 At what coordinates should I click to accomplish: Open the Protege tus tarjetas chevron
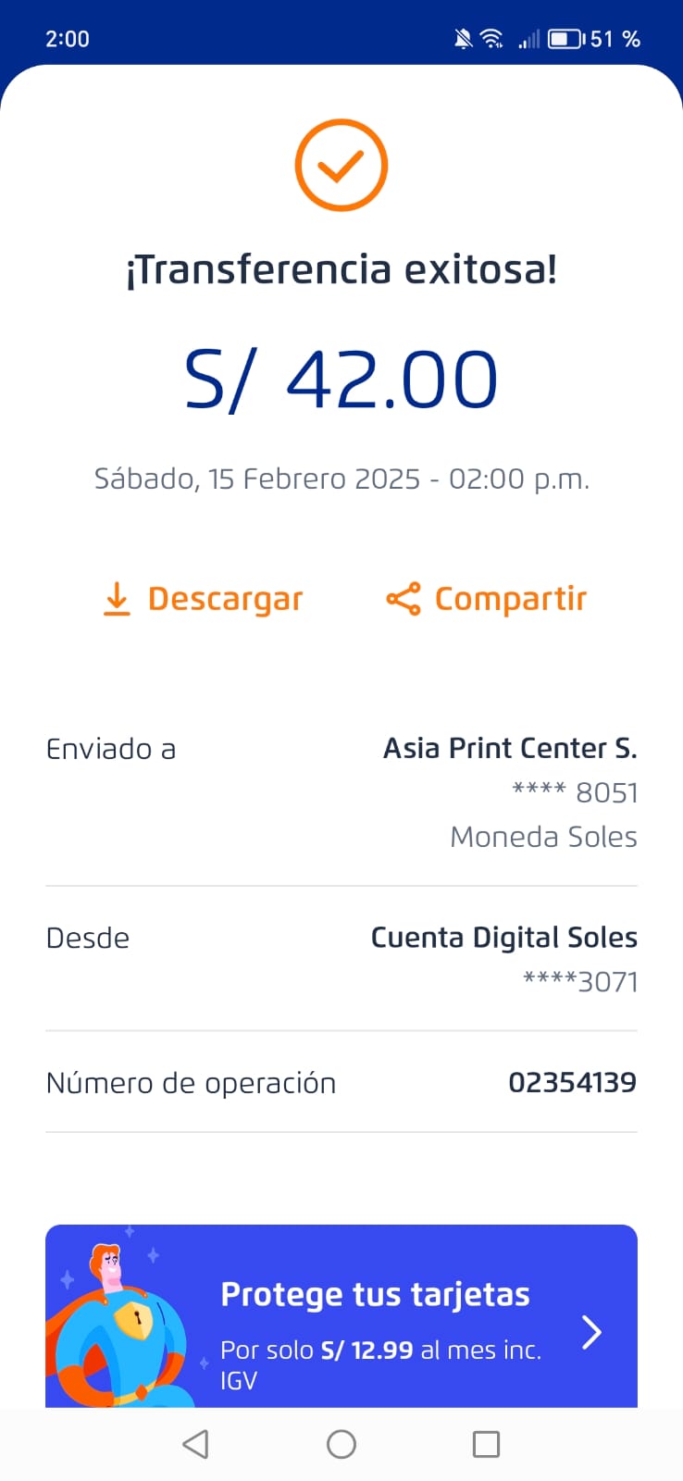coord(591,1332)
